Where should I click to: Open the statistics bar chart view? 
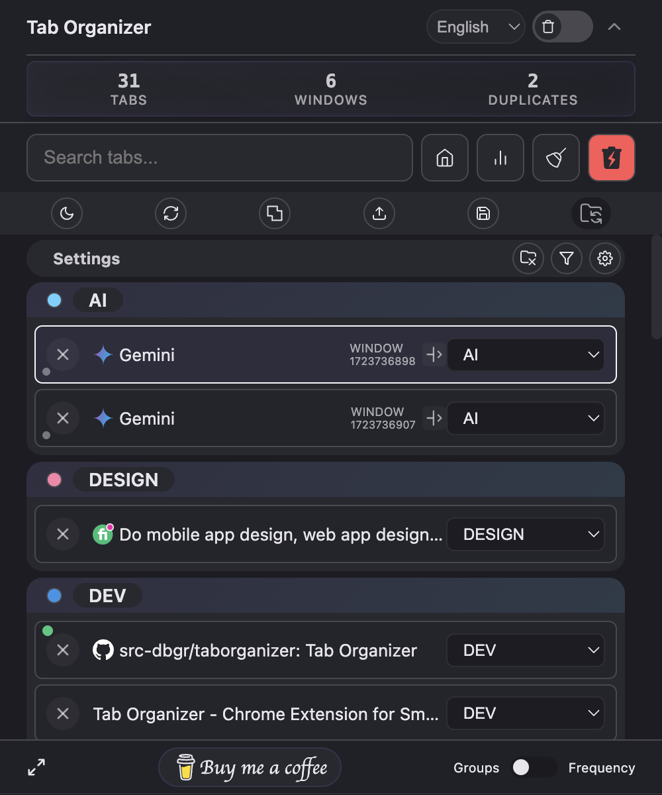point(500,158)
